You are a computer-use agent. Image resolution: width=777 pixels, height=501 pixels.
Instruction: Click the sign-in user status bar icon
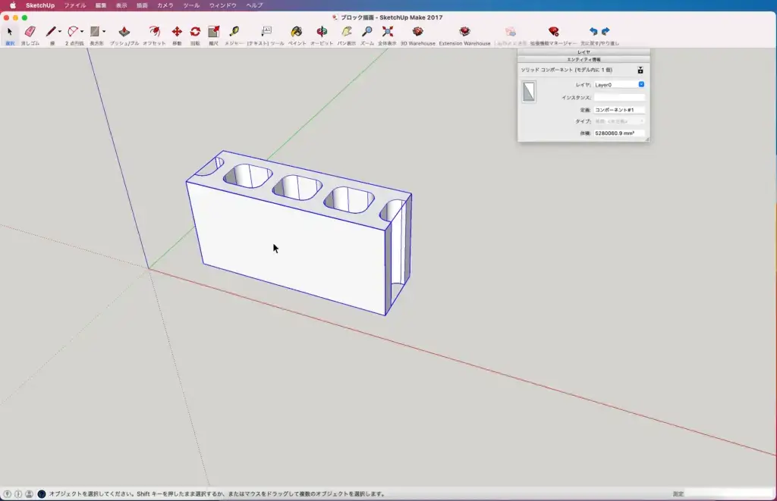point(30,493)
